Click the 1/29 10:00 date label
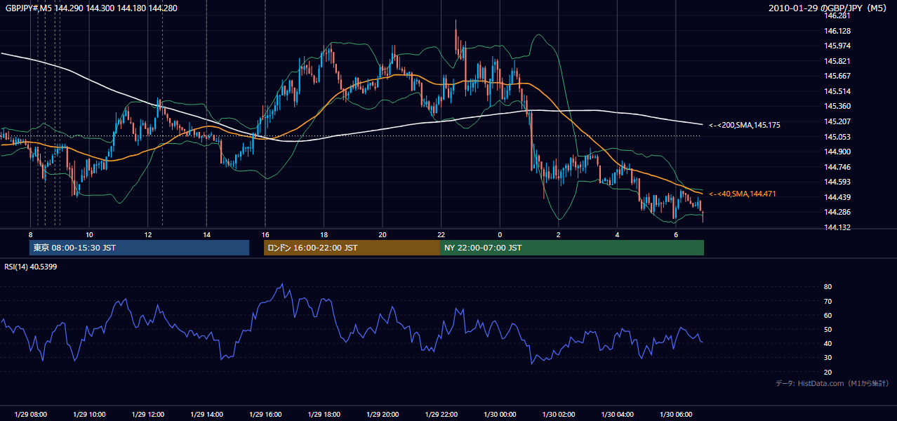The image size is (897, 421). (x=89, y=414)
